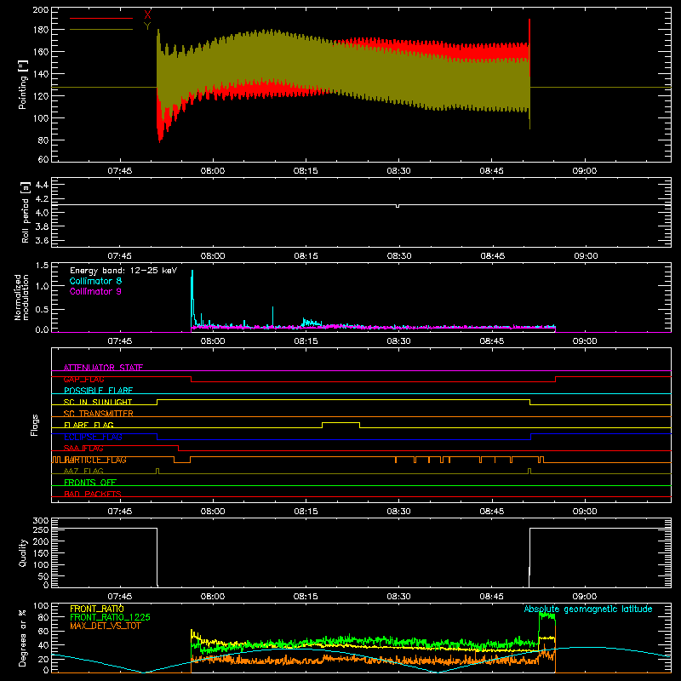
Task: Click the SC_TRANSMITTER label
Action: (x=99, y=413)
